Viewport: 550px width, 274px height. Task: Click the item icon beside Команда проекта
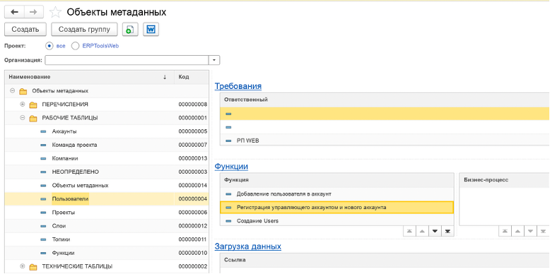43,145
